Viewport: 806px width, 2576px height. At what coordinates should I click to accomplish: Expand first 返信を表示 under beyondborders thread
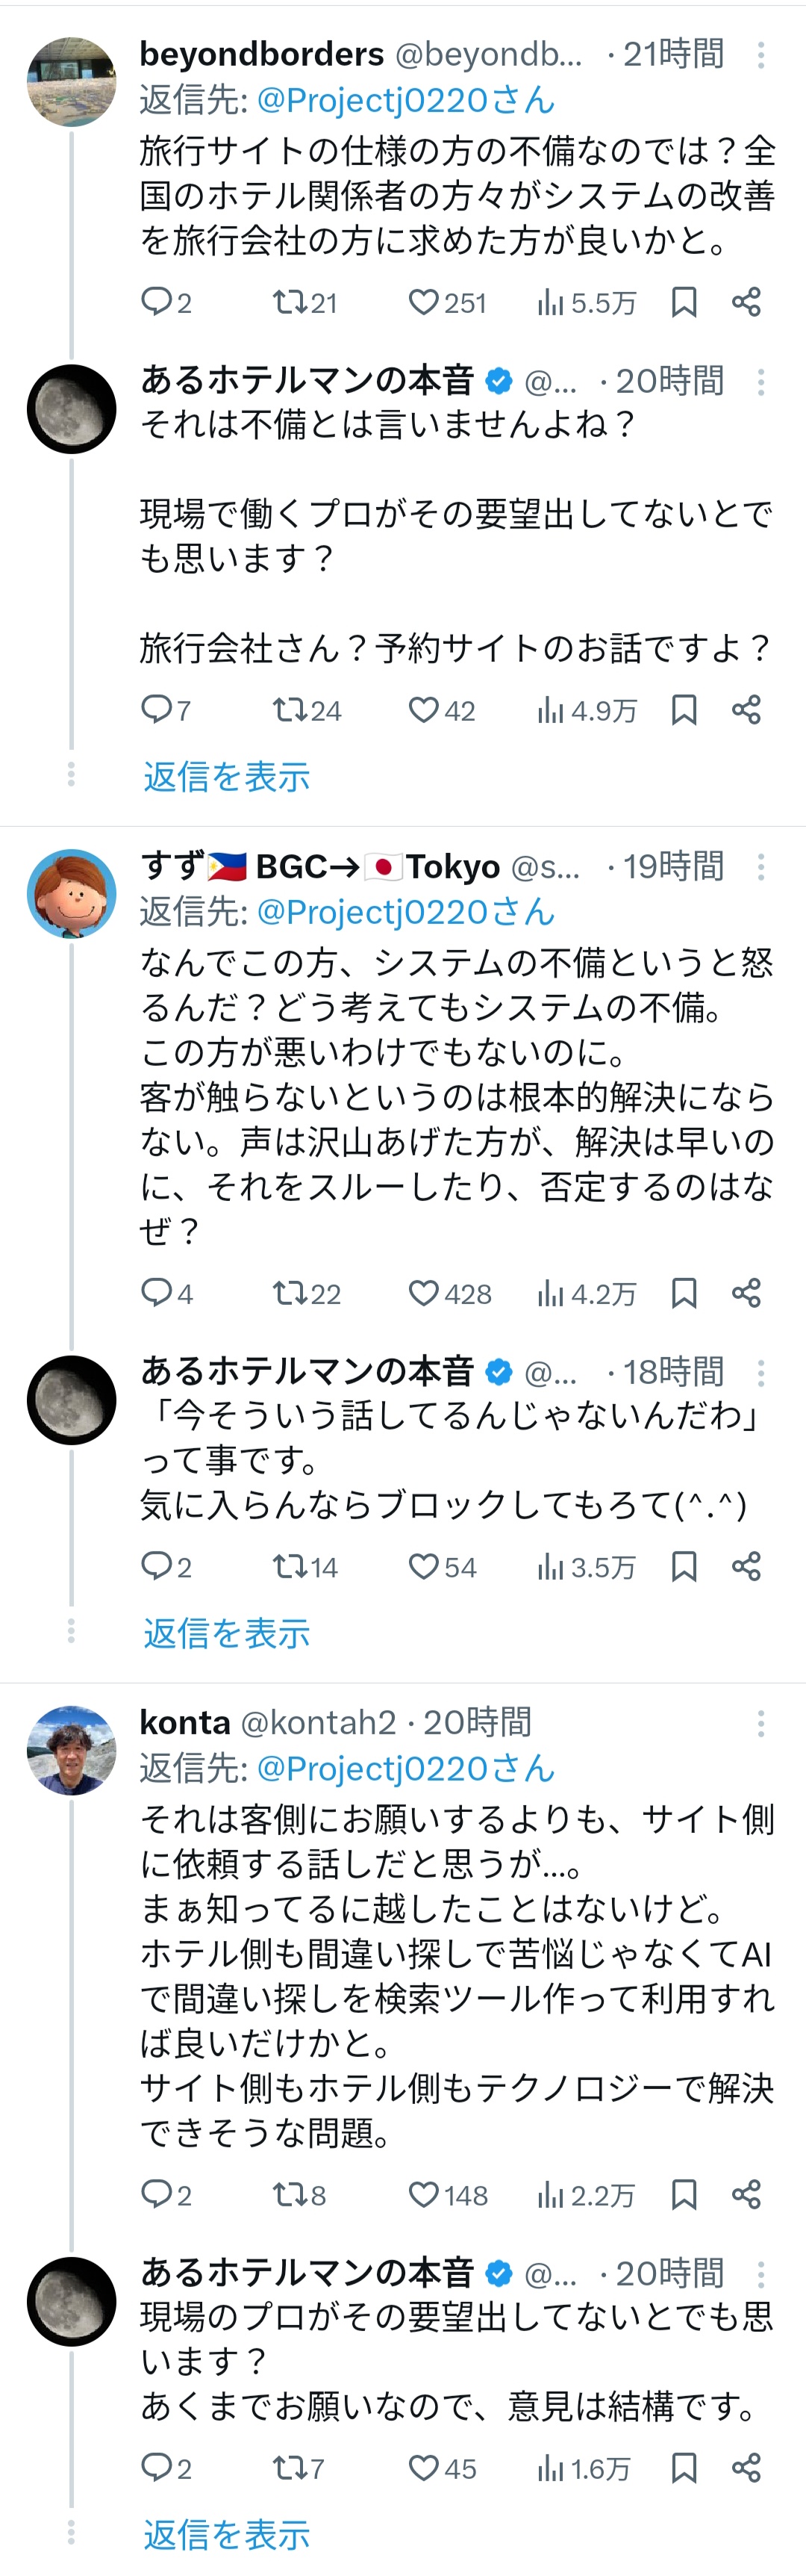click(x=227, y=776)
